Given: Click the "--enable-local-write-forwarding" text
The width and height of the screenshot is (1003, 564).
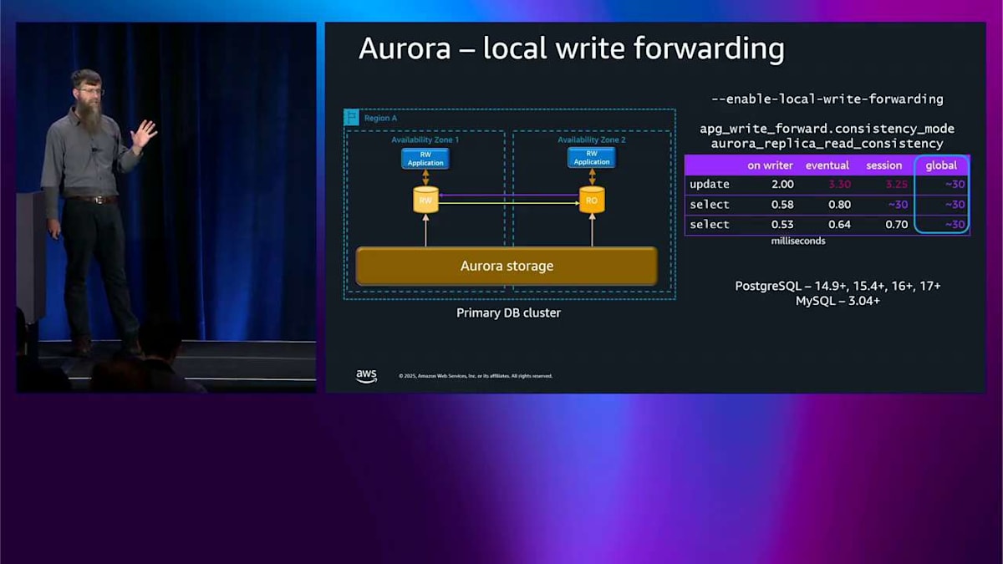Looking at the screenshot, I should [827, 99].
